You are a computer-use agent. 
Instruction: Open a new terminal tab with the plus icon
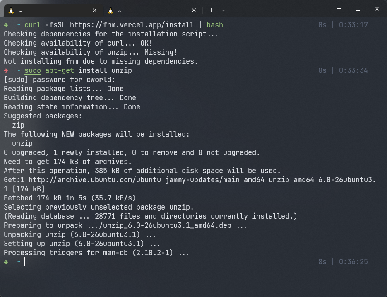tap(211, 10)
